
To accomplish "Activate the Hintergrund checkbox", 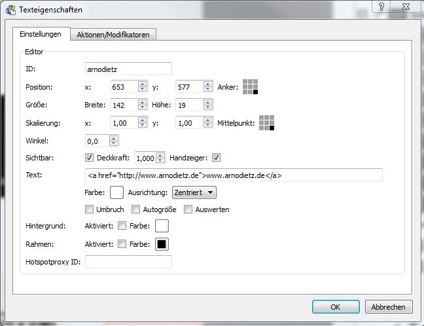I will [x=122, y=226].
